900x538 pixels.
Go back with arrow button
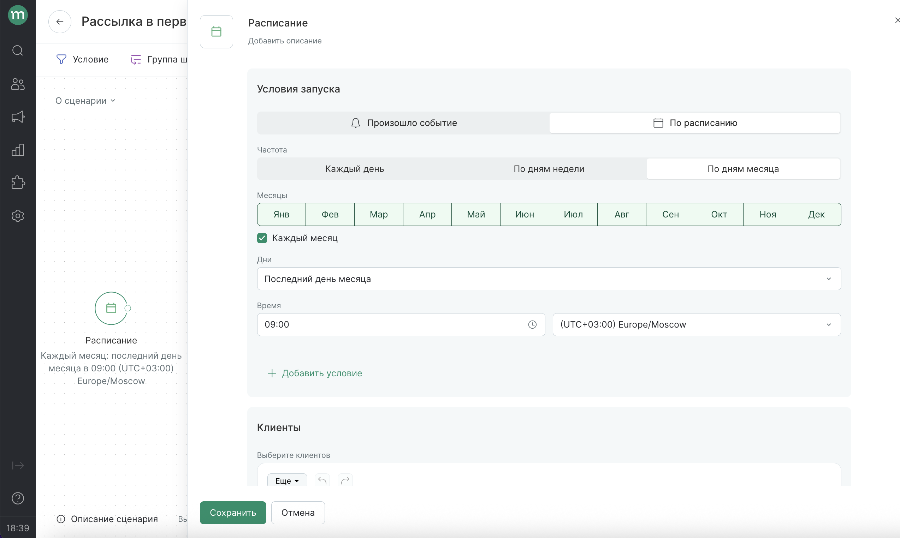pyautogui.click(x=60, y=22)
